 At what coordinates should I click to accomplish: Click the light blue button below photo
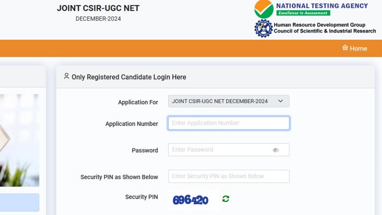tap(20, 202)
